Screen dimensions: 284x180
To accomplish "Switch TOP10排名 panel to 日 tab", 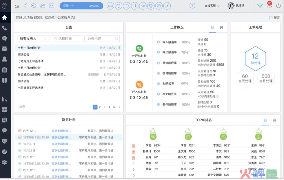I will click(265, 120).
